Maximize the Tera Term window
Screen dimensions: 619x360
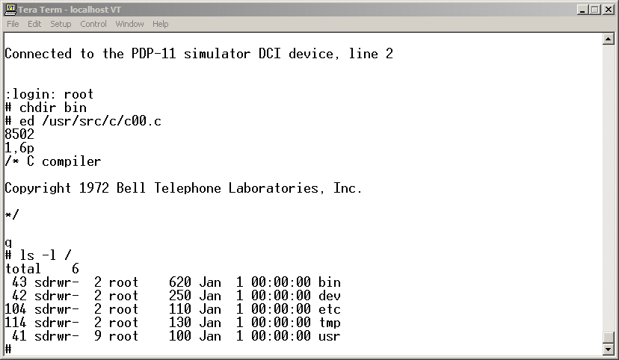click(x=594, y=10)
